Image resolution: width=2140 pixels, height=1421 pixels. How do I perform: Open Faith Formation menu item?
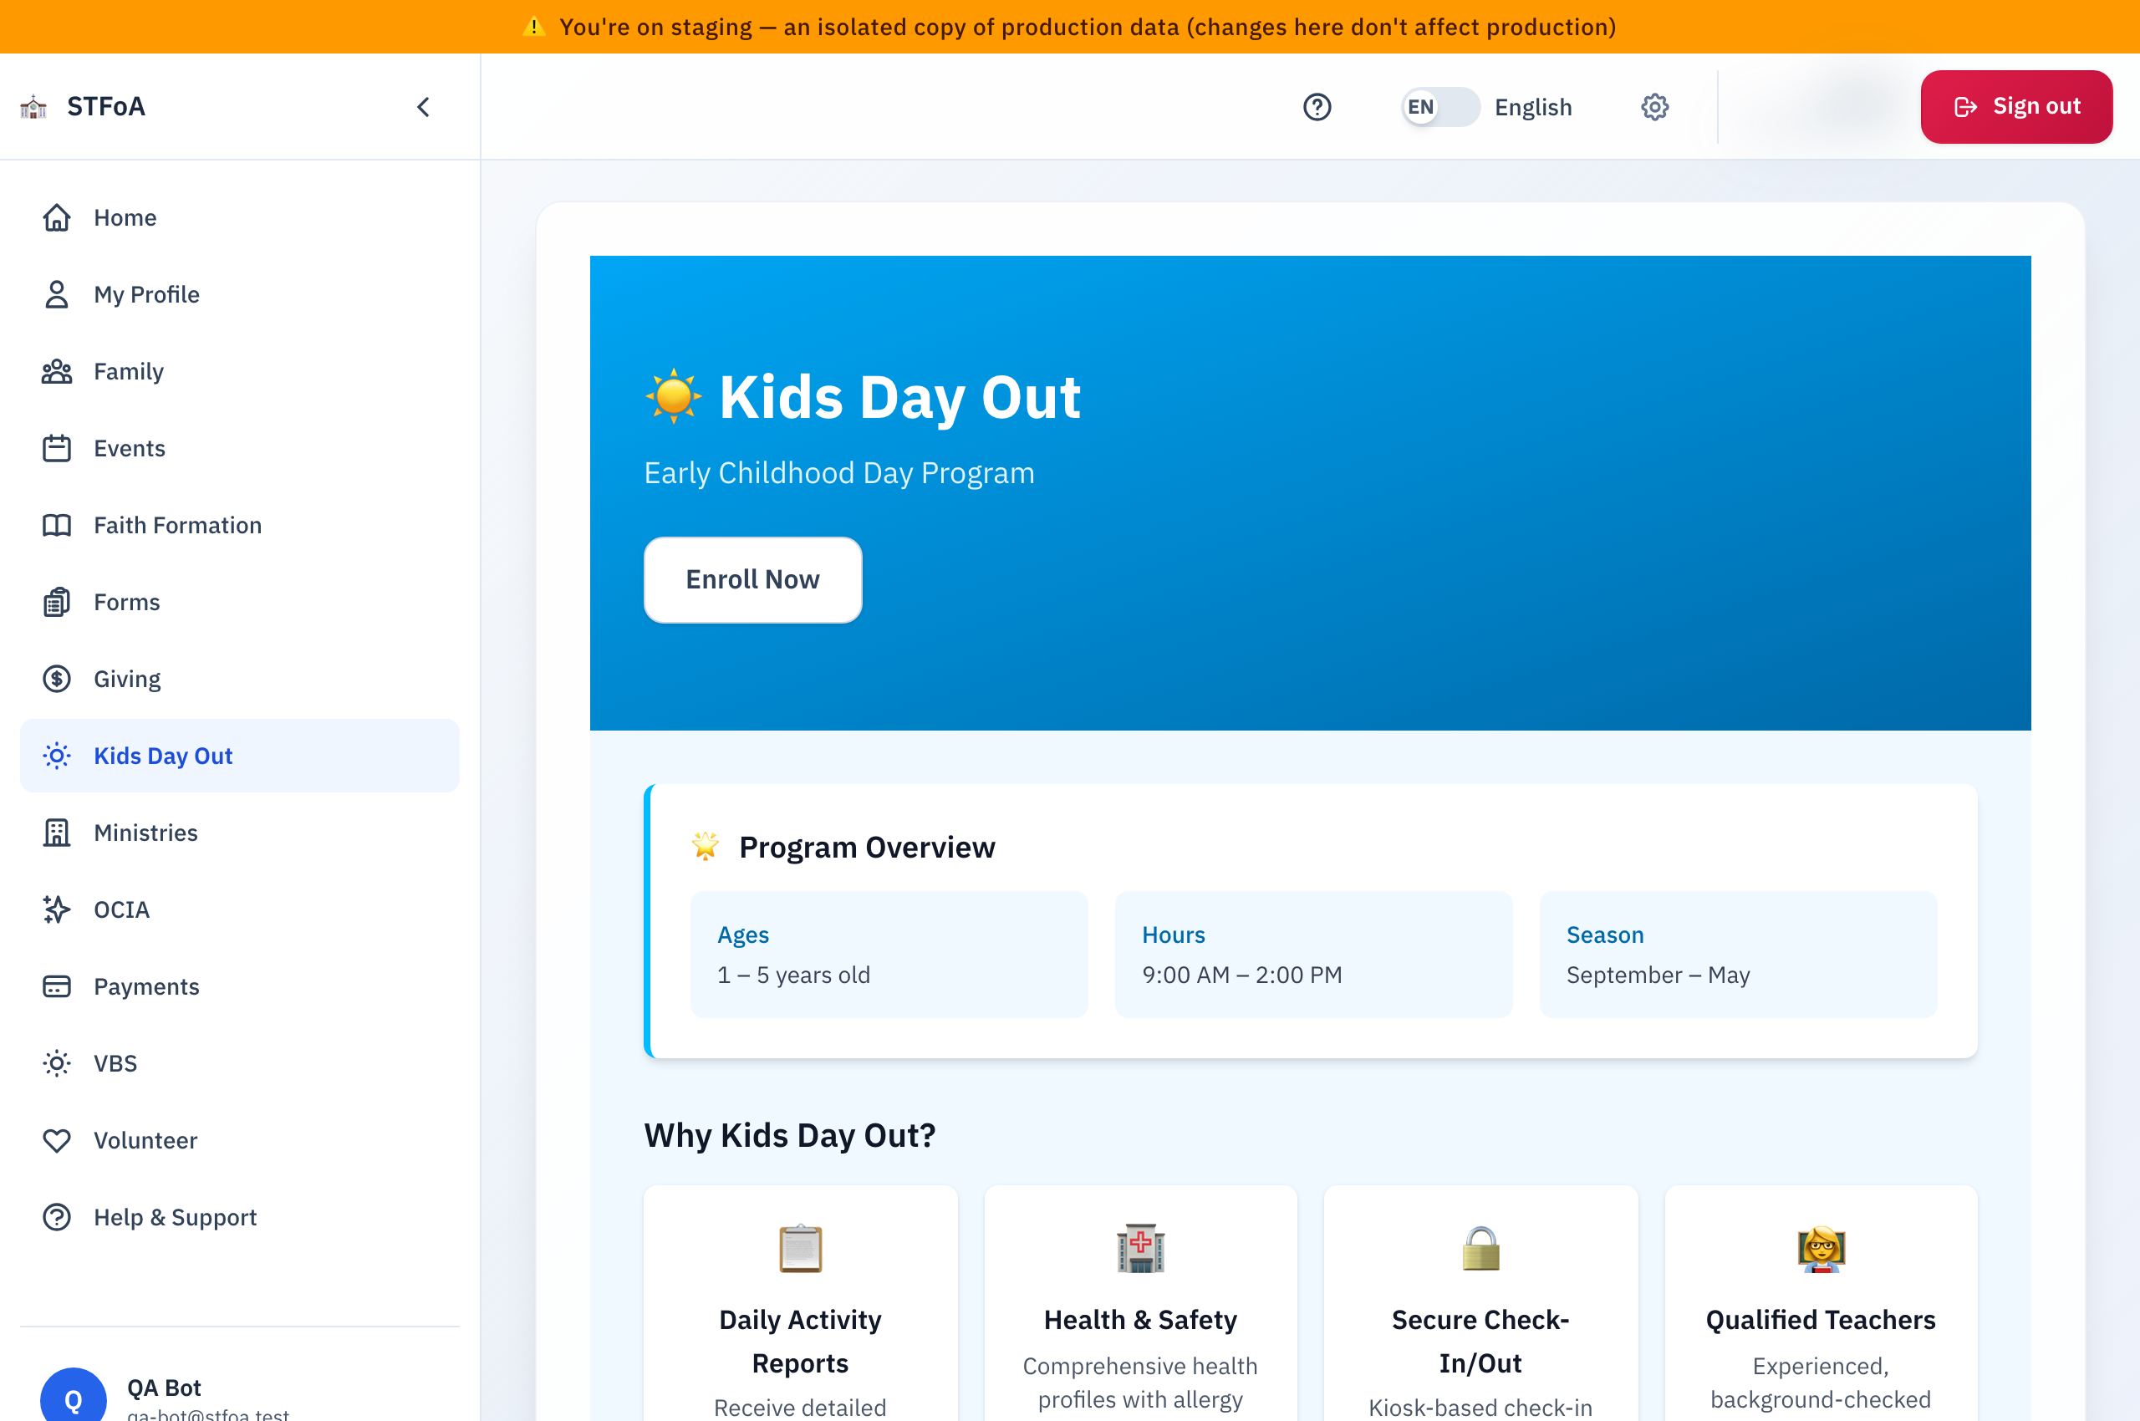coord(239,526)
